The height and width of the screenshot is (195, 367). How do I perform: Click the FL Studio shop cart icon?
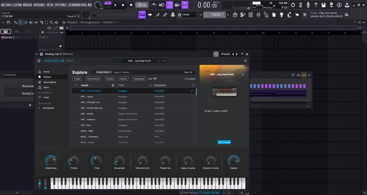click(305, 15)
